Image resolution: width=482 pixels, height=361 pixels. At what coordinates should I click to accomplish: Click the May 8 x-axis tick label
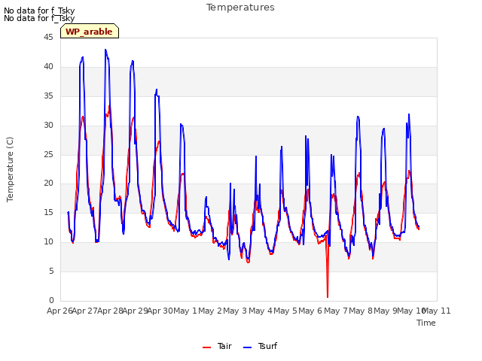361,311
